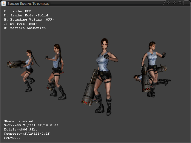Click the 'D: Render Mode (Solid)' line

point(27,15)
